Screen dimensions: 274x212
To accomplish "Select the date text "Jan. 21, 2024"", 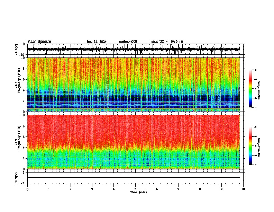I will pos(97,42).
